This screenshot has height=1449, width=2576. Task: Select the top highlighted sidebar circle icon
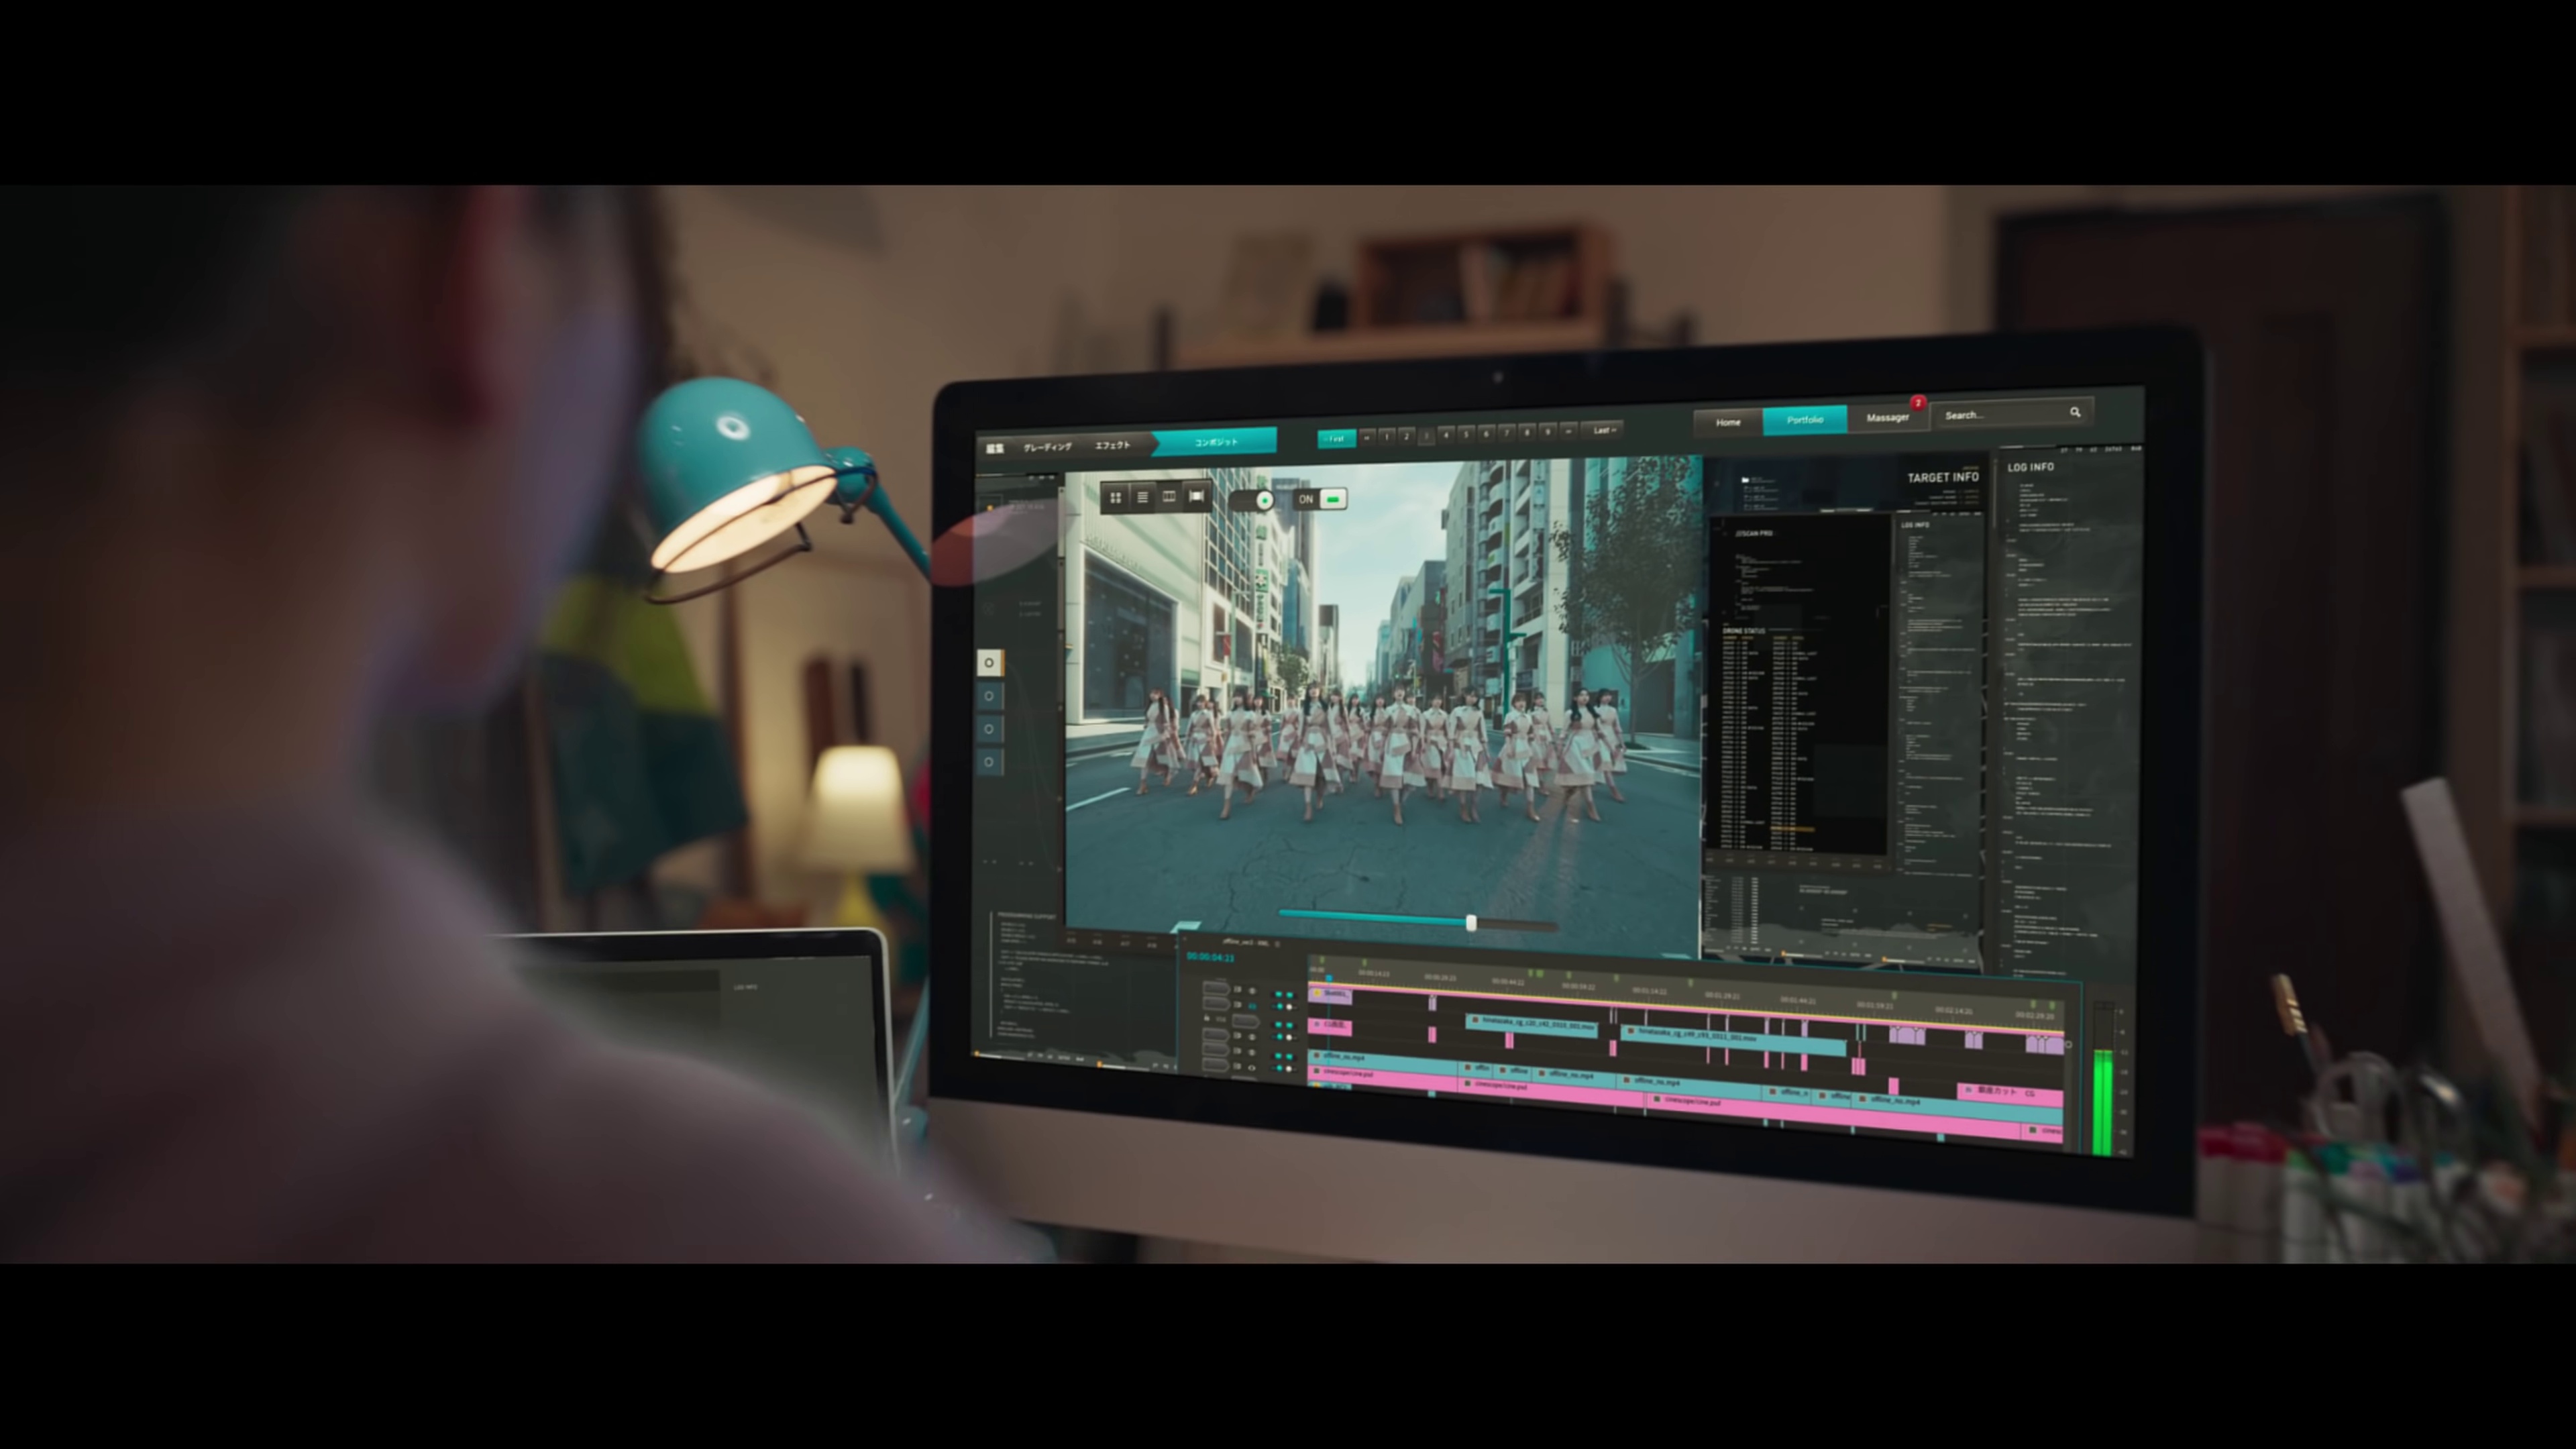[x=989, y=662]
